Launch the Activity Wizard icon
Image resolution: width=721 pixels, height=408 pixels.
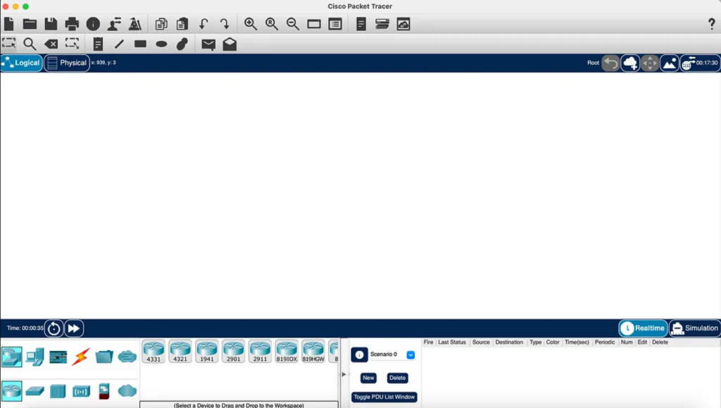point(135,24)
